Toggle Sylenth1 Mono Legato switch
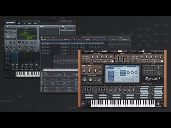 point(104,51)
